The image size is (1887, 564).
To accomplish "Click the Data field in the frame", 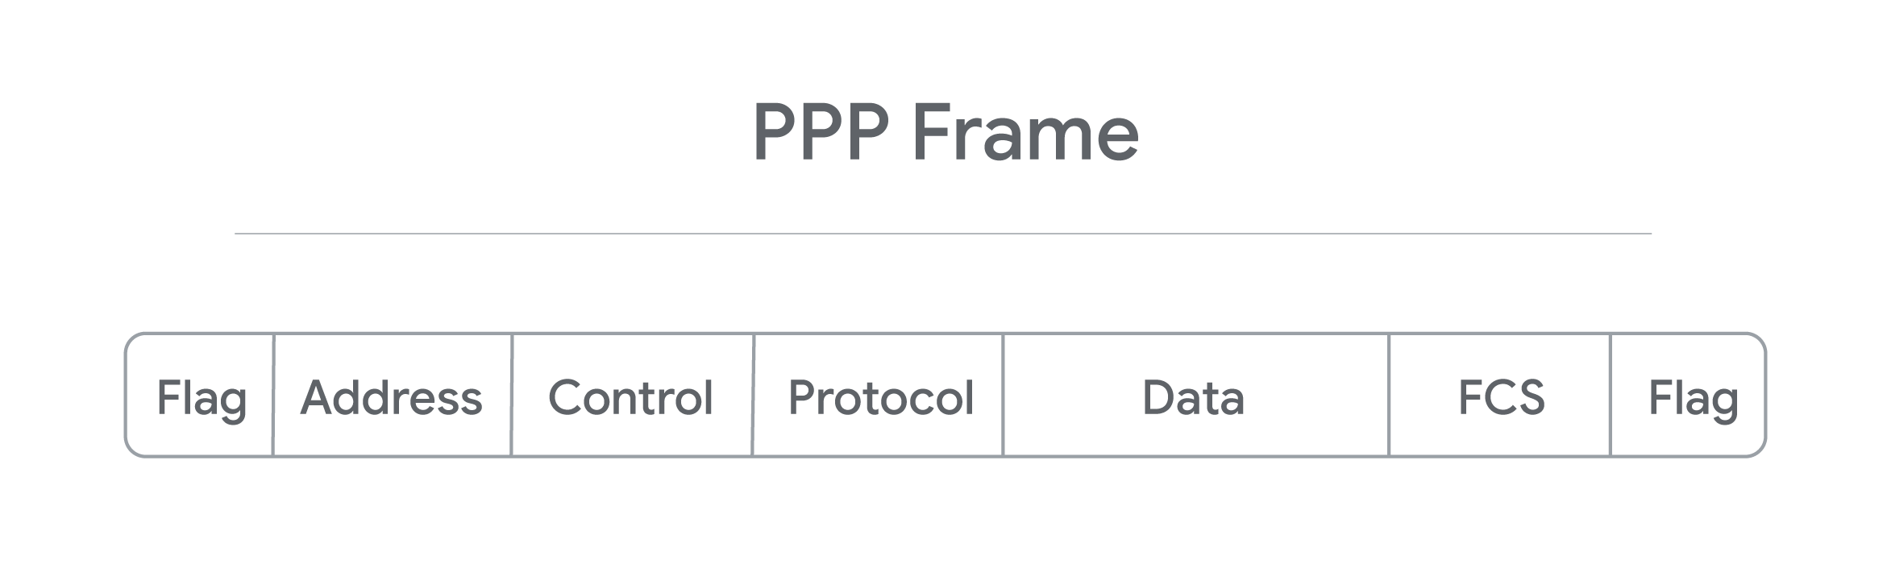I will (1194, 396).
